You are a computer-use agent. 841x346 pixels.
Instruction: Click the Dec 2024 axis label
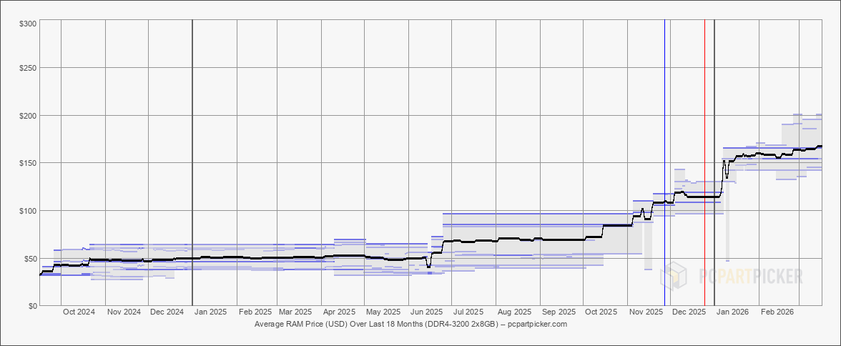pos(167,312)
